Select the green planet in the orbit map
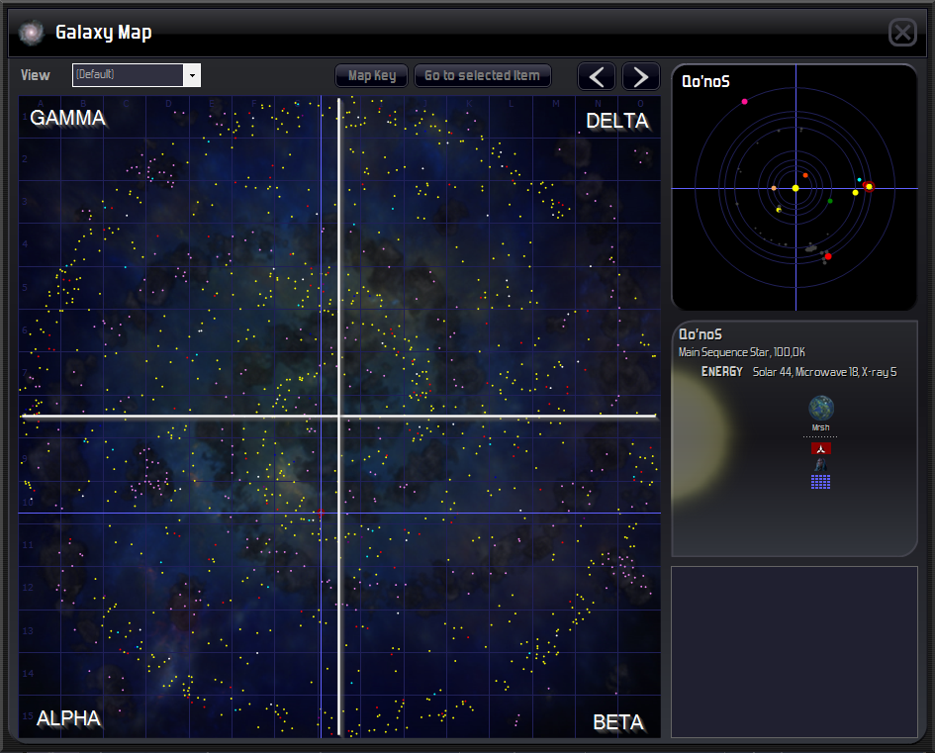This screenshot has height=753, width=935. pyautogui.click(x=830, y=202)
